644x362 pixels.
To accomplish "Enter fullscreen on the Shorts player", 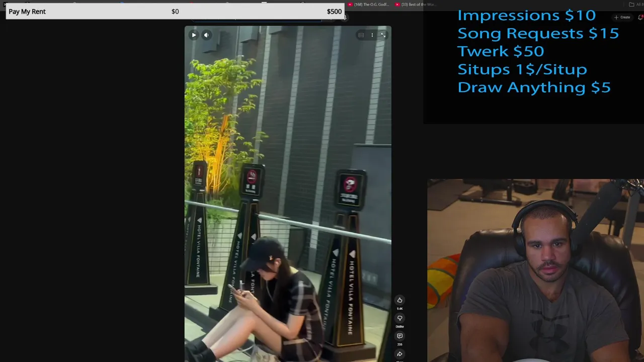I will [x=383, y=35].
